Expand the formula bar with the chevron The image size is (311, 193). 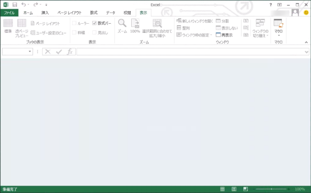click(307, 52)
